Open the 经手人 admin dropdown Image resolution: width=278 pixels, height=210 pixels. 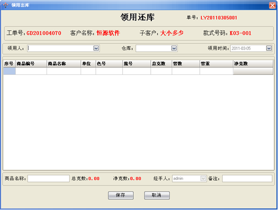(x=203, y=179)
